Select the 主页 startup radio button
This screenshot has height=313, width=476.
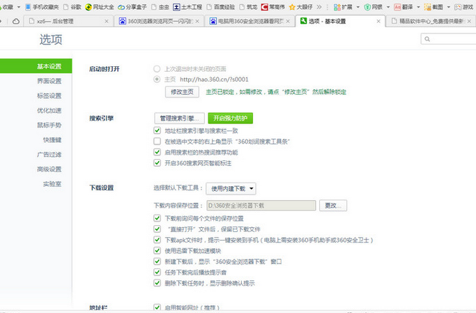point(157,79)
